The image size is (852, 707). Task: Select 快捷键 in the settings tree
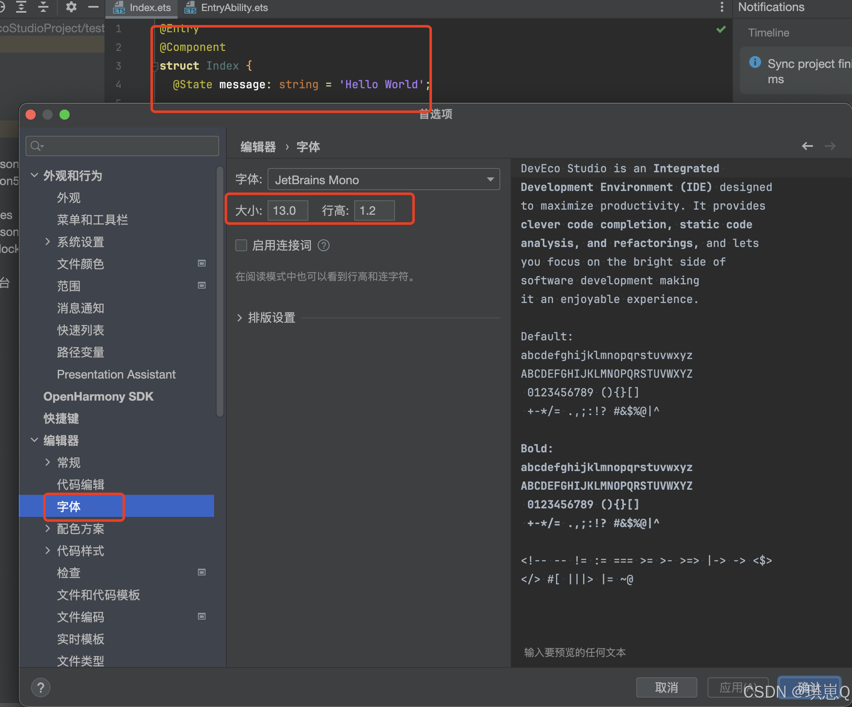[61, 418]
